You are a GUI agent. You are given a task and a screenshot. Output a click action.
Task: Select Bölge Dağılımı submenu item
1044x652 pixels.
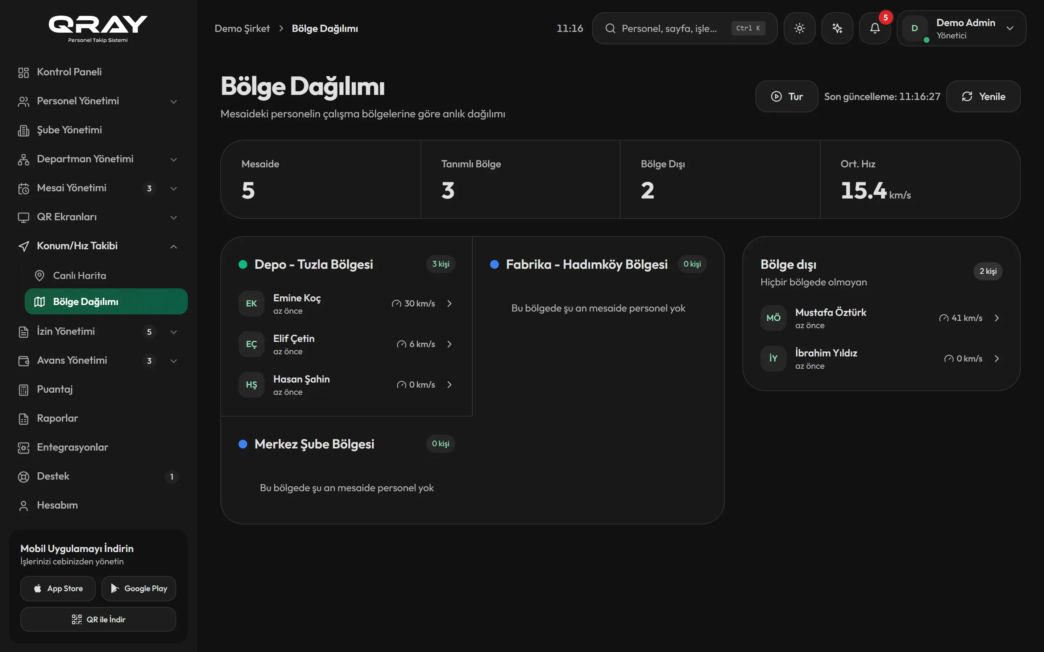[x=106, y=301]
